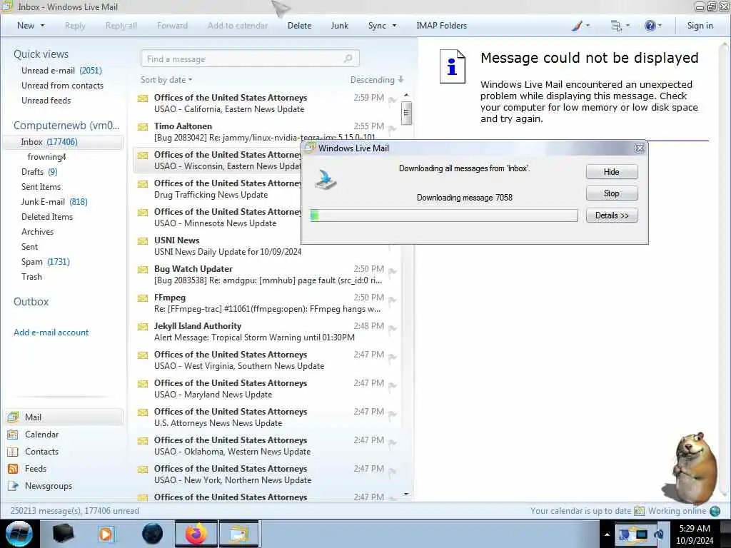Select the Inbox folder
Screen dimensions: 731x548
[x=63, y=142]
